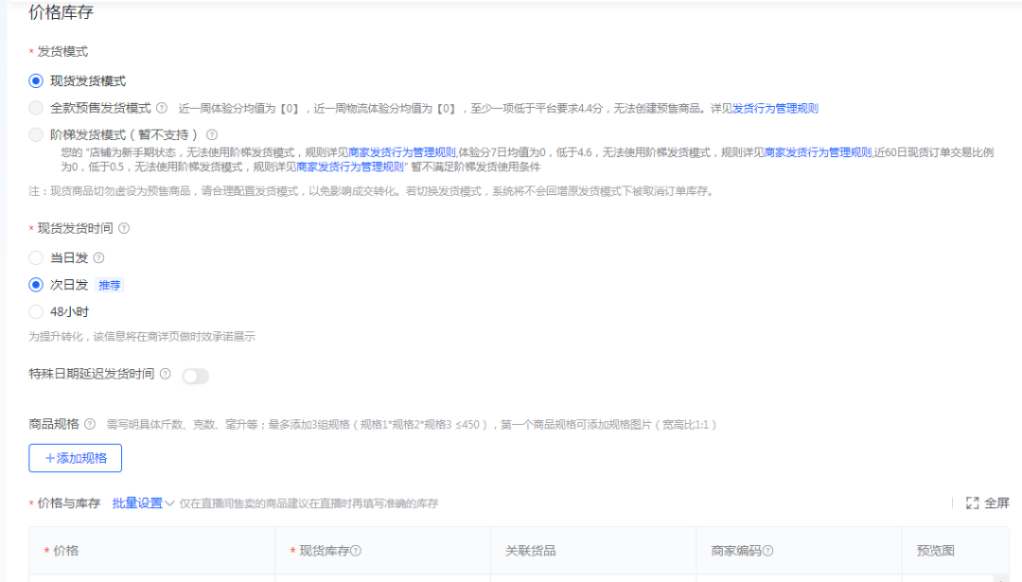The width and height of the screenshot is (1022, 582).
Task: Open the tooltip icon next to 当日发
Action: pos(100,258)
